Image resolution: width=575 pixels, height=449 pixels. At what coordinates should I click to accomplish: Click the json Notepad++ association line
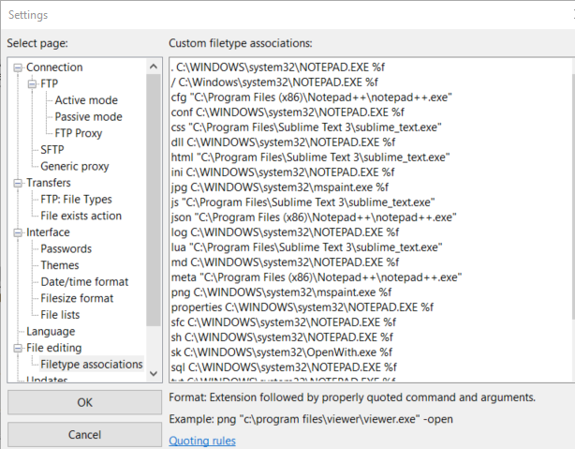pyautogui.click(x=314, y=217)
